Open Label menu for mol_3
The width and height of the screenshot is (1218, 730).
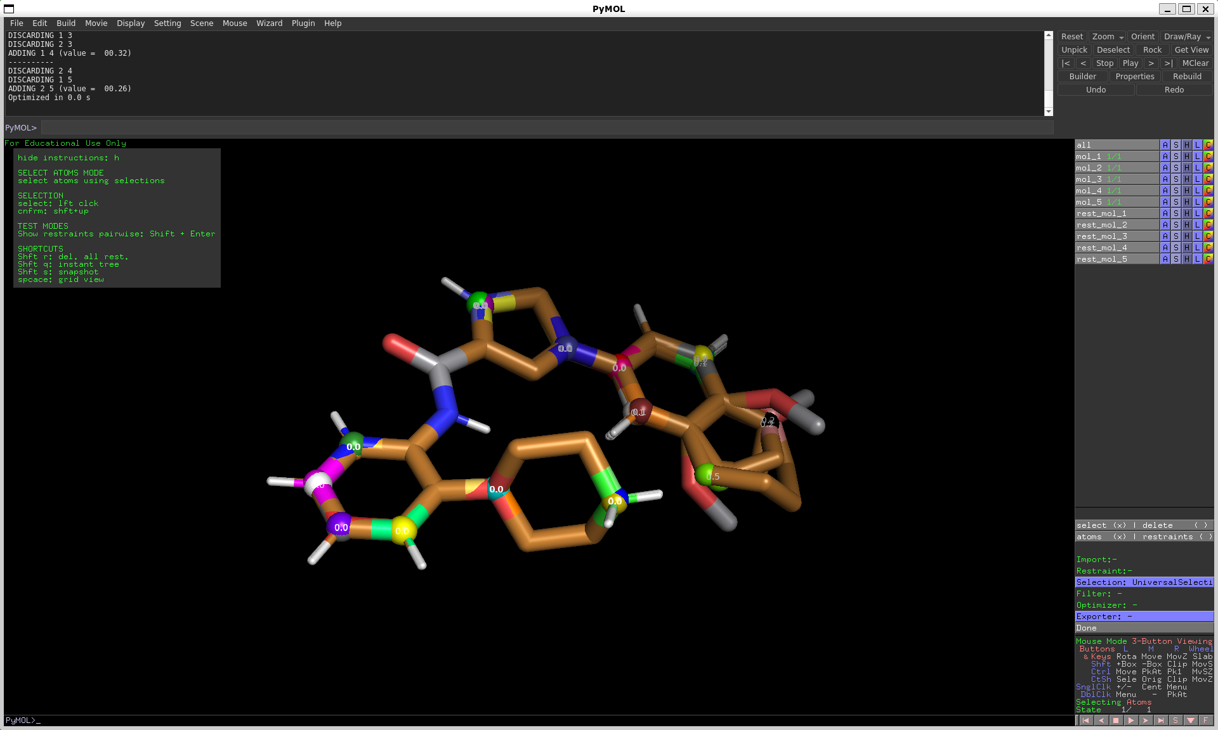click(1197, 179)
